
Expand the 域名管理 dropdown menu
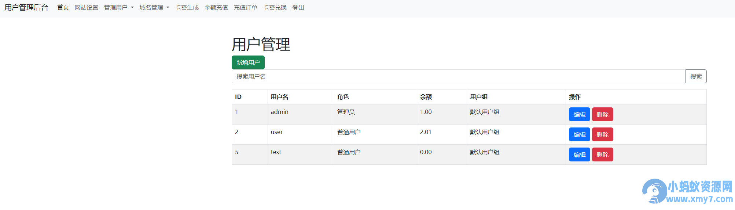point(154,8)
